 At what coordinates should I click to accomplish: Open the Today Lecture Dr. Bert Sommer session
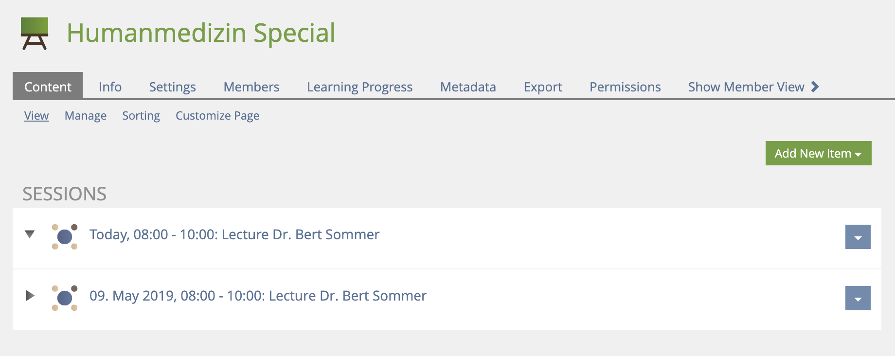coord(234,234)
